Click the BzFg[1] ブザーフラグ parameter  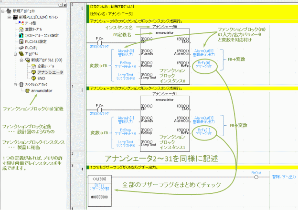204,132
